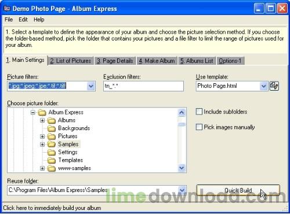290x214 pixels.
Task: Click the folder tree scrollbar thumb
Action: (x=182, y=124)
